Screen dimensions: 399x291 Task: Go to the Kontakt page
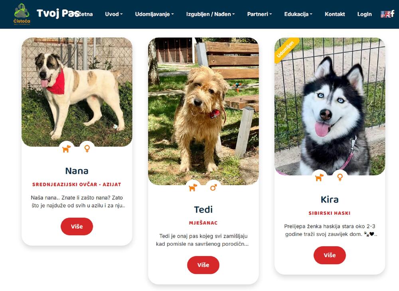[335, 14]
